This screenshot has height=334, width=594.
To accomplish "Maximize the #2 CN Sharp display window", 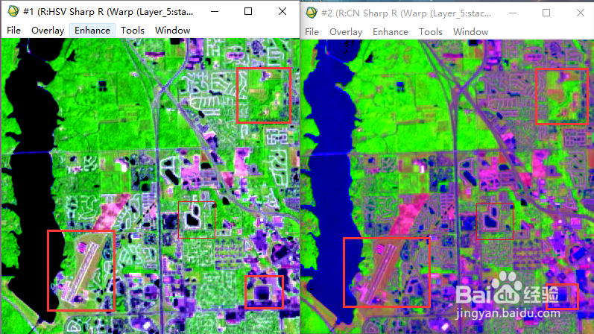I will coord(546,13).
